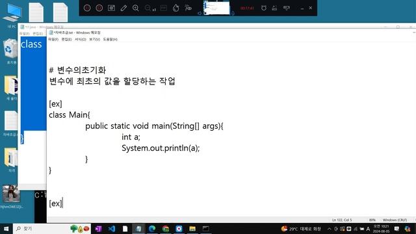This screenshot has width=416, height=234.
Task: Open File Explorer from the taskbar
Action: [x=192, y=229]
